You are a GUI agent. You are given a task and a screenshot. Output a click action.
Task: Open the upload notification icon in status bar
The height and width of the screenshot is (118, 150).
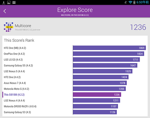click(4, 2)
